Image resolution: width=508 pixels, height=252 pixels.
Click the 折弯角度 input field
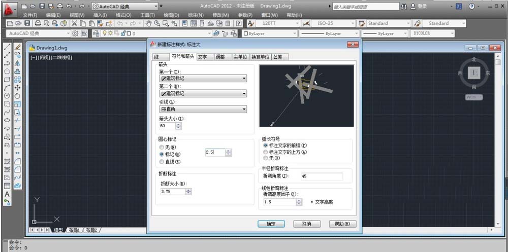click(322, 176)
